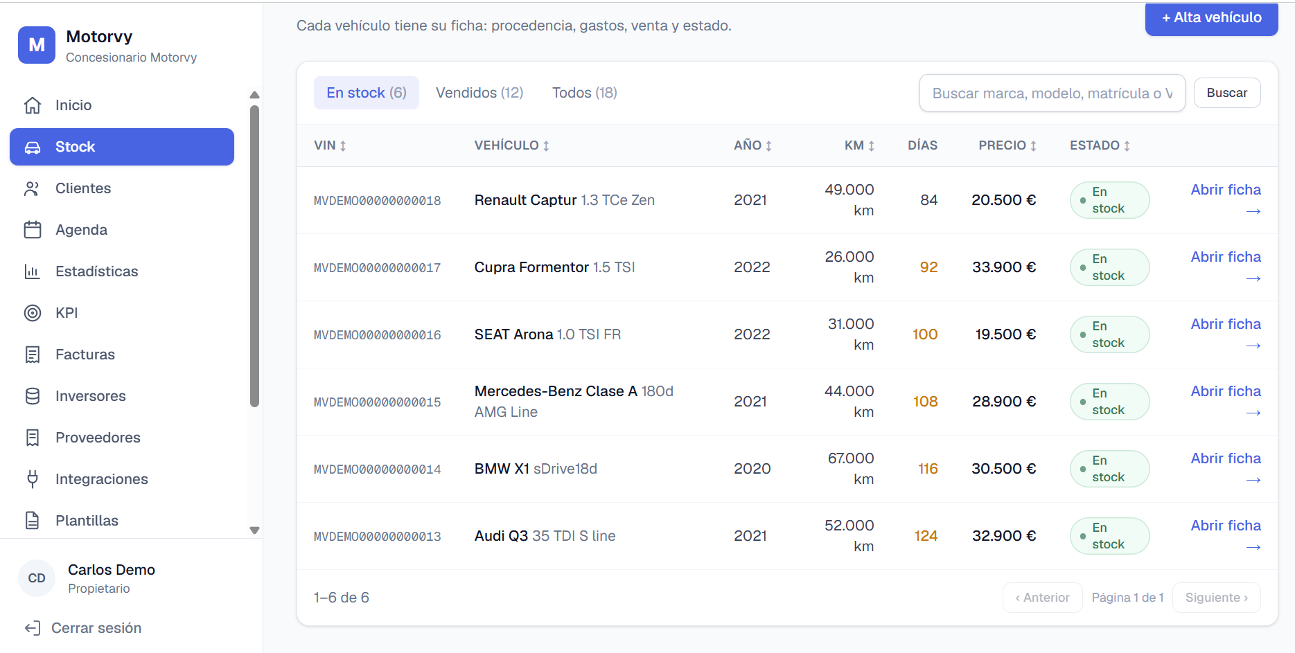Open Proveedores via its receipt icon
This screenshot has width=1295, height=653.
[x=33, y=438]
